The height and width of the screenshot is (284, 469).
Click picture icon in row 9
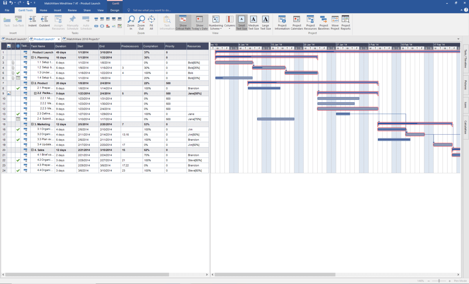(9, 93)
